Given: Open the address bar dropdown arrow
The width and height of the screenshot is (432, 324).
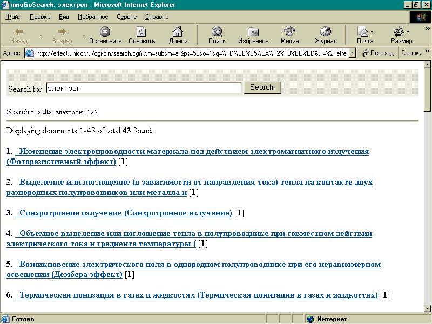Looking at the screenshot, I should pyautogui.click(x=352, y=53).
